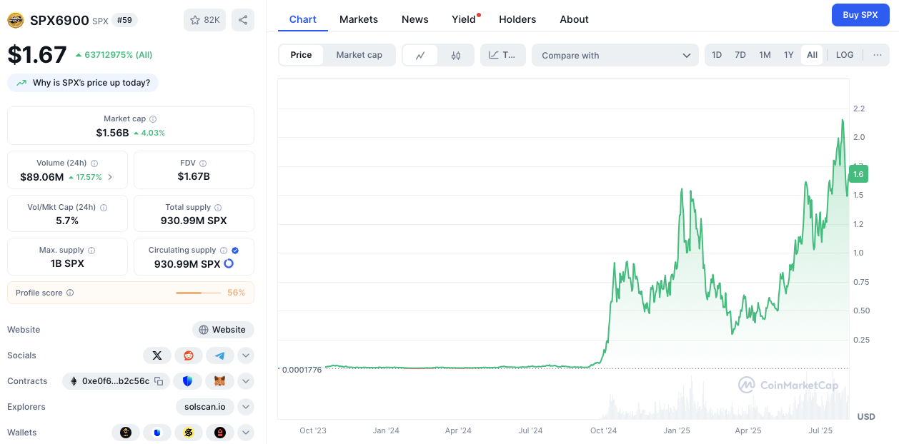
Task: Select Market cap chart mode
Action: pos(359,55)
